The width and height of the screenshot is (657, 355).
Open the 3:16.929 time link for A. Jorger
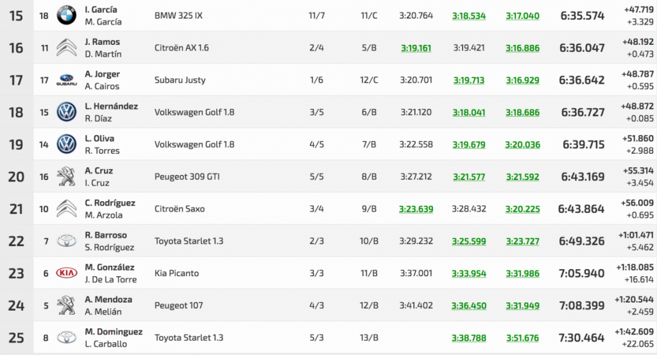click(x=522, y=80)
